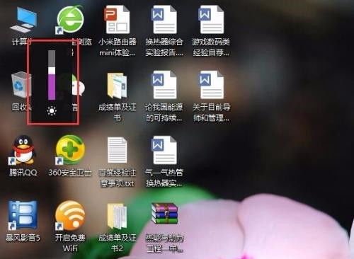Select the 气—气热管换热器实 Word document
Viewport: 354px width, 259px height.
click(x=164, y=150)
